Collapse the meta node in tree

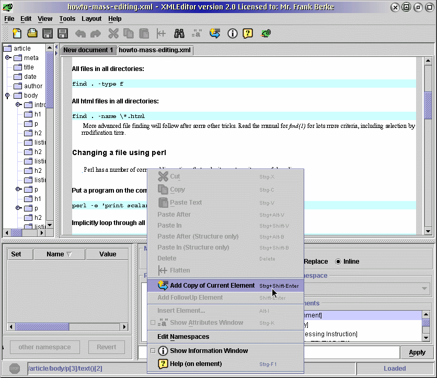click(x=8, y=58)
